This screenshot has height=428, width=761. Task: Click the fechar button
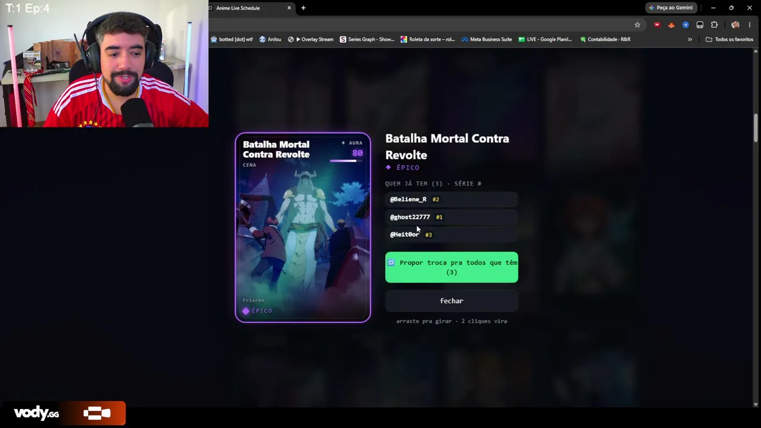pyautogui.click(x=452, y=301)
